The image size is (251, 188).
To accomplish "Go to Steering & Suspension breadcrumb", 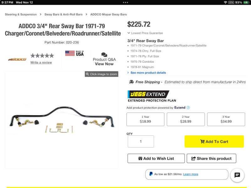I will (21, 14).
